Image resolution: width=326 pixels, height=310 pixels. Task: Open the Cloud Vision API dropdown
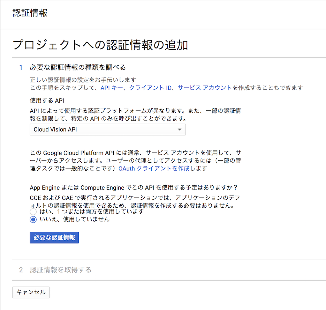[x=108, y=130]
